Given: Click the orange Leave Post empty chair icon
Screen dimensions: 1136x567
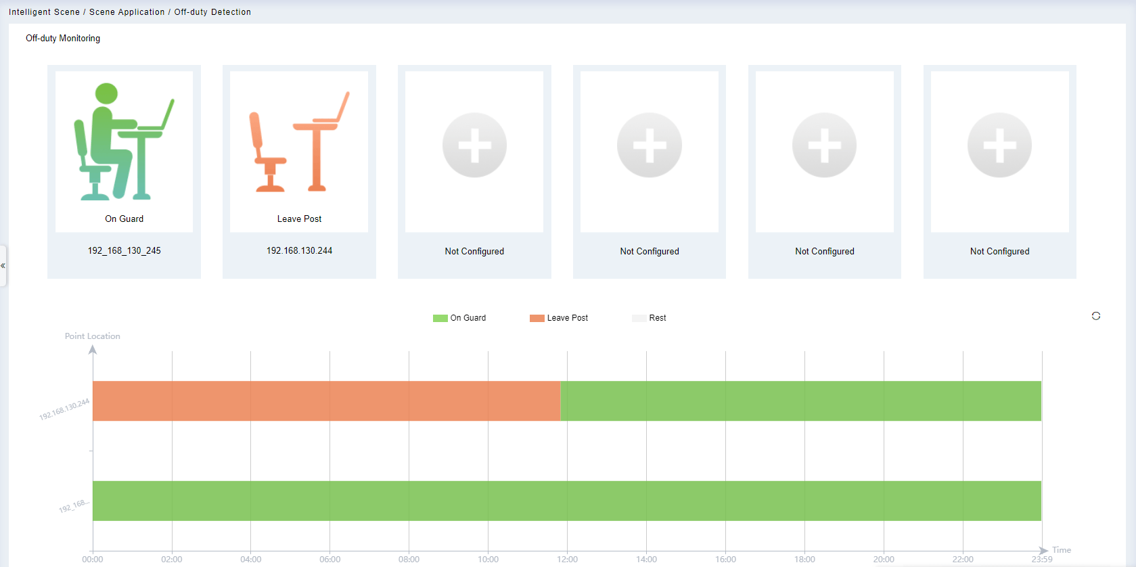Looking at the screenshot, I should point(299,142).
